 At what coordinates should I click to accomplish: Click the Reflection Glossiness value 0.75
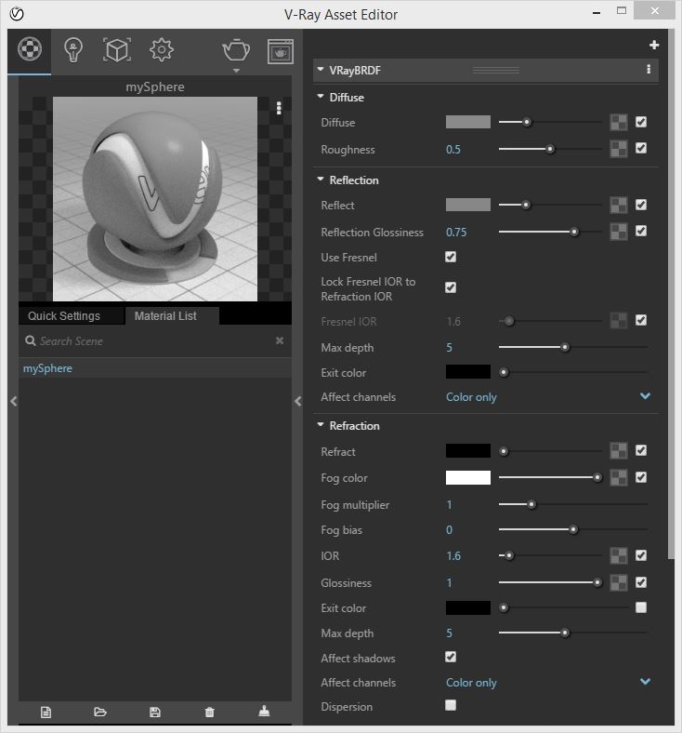456,233
